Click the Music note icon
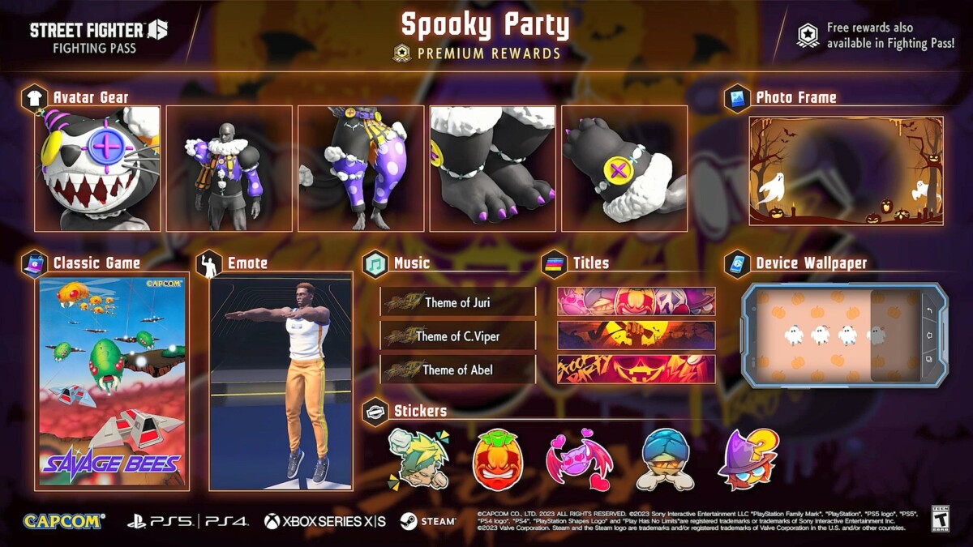 [375, 263]
